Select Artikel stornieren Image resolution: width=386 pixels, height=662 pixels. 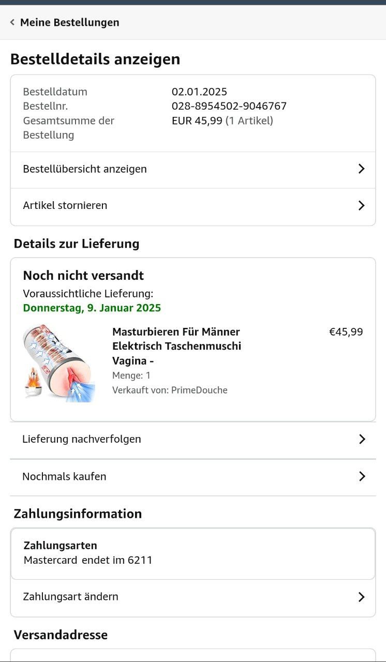click(65, 205)
